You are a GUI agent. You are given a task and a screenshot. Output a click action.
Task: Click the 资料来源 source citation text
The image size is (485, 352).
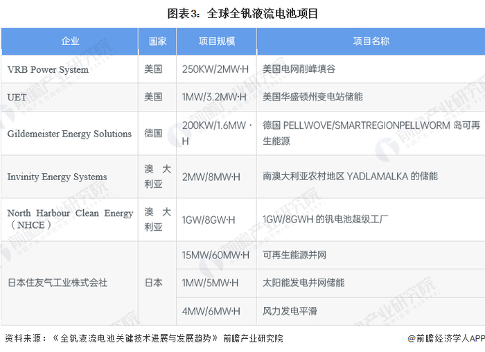point(144,338)
